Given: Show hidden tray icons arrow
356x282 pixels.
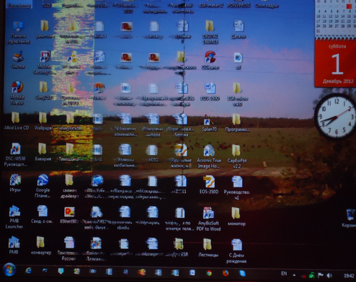Looking at the screenshot, I should 294,275.
